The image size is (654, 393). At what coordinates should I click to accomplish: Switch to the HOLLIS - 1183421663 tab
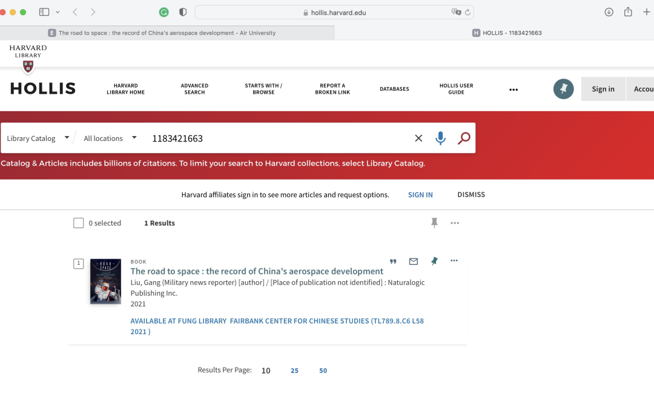[507, 33]
